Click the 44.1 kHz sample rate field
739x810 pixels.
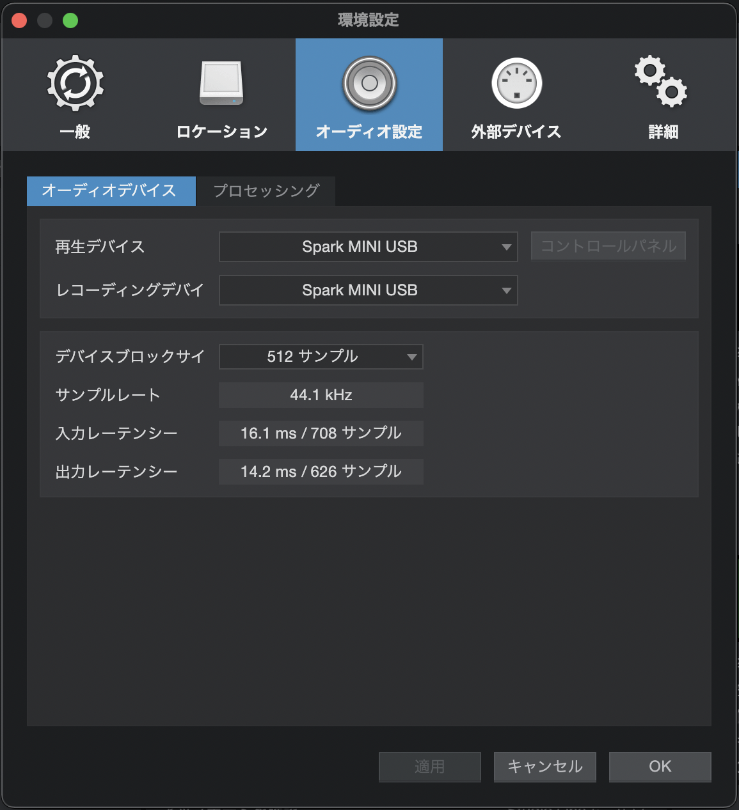coord(321,395)
